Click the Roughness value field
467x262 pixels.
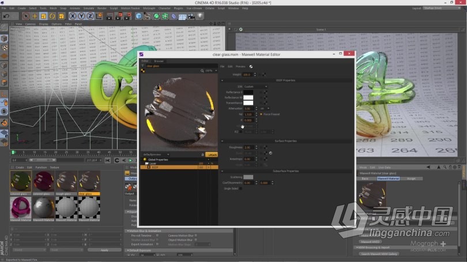(x=248, y=147)
